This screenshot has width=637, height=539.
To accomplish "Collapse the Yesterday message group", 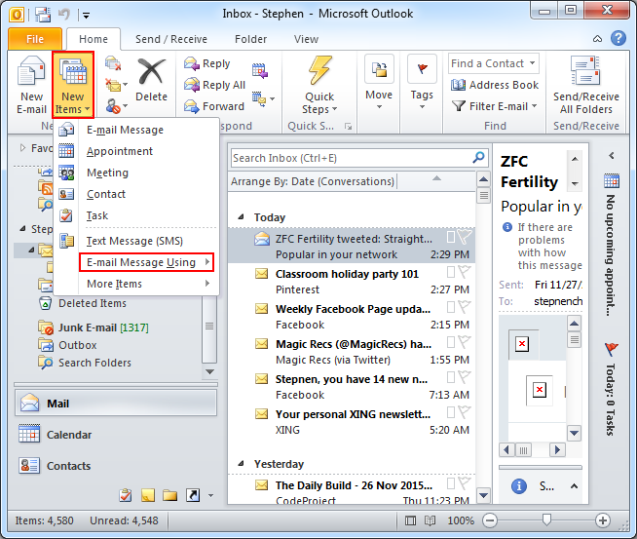I will [241, 463].
